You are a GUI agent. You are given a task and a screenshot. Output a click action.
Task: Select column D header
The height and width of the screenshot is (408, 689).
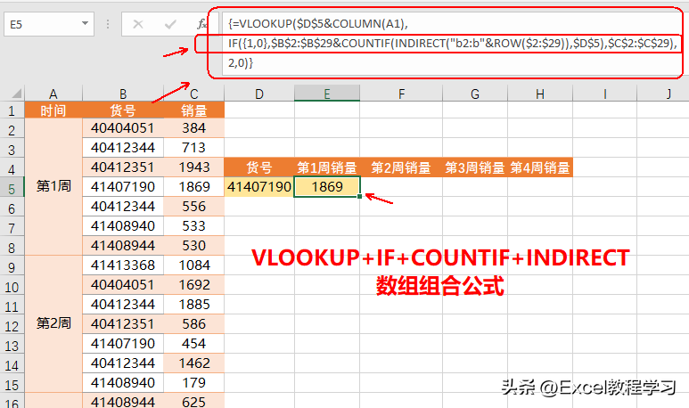259,94
